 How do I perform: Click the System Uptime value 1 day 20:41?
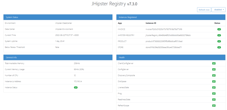[x=60, y=41]
